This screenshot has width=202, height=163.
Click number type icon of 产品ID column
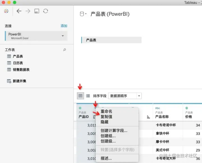80,108
